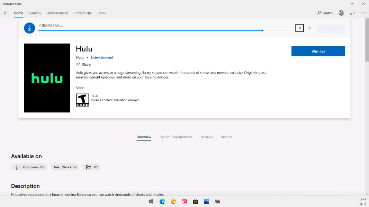
Task: Click the ESRB Teen rating badge
Action: click(82, 100)
